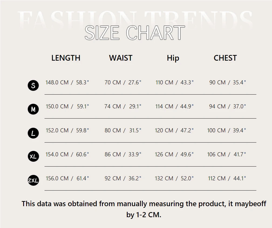Select the XL size circle icon
Viewport: 272px width, 228px height.
pyautogui.click(x=33, y=157)
